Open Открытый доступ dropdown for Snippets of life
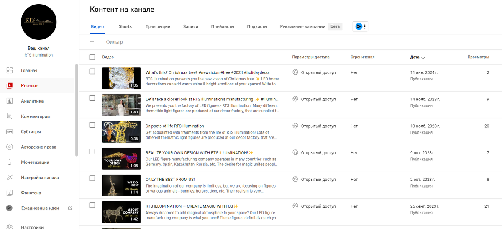The width and height of the screenshot is (502, 229). 318,126
